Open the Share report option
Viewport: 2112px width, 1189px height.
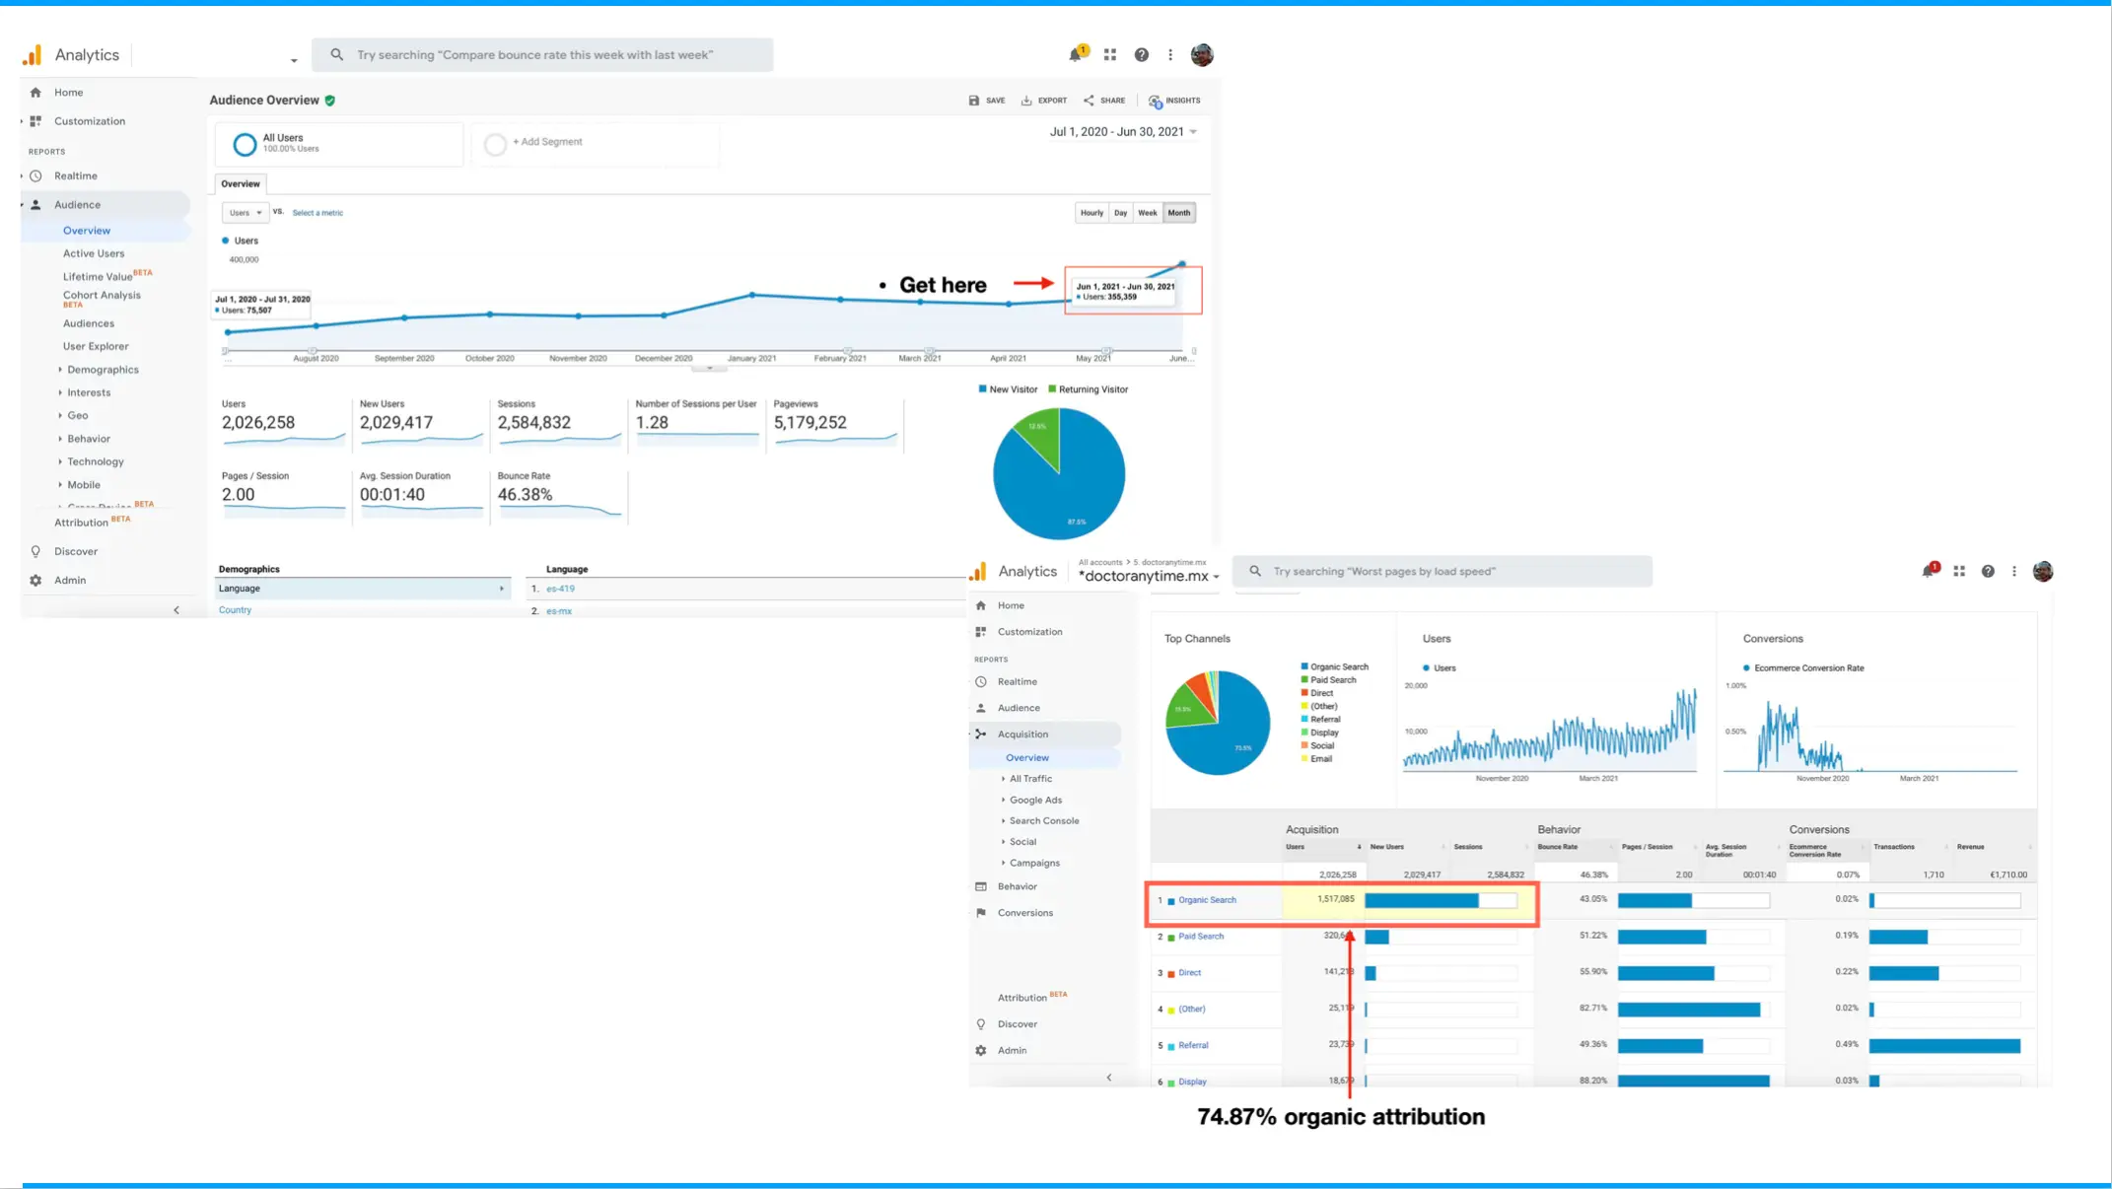pyautogui.click(x=1104, y=101)
